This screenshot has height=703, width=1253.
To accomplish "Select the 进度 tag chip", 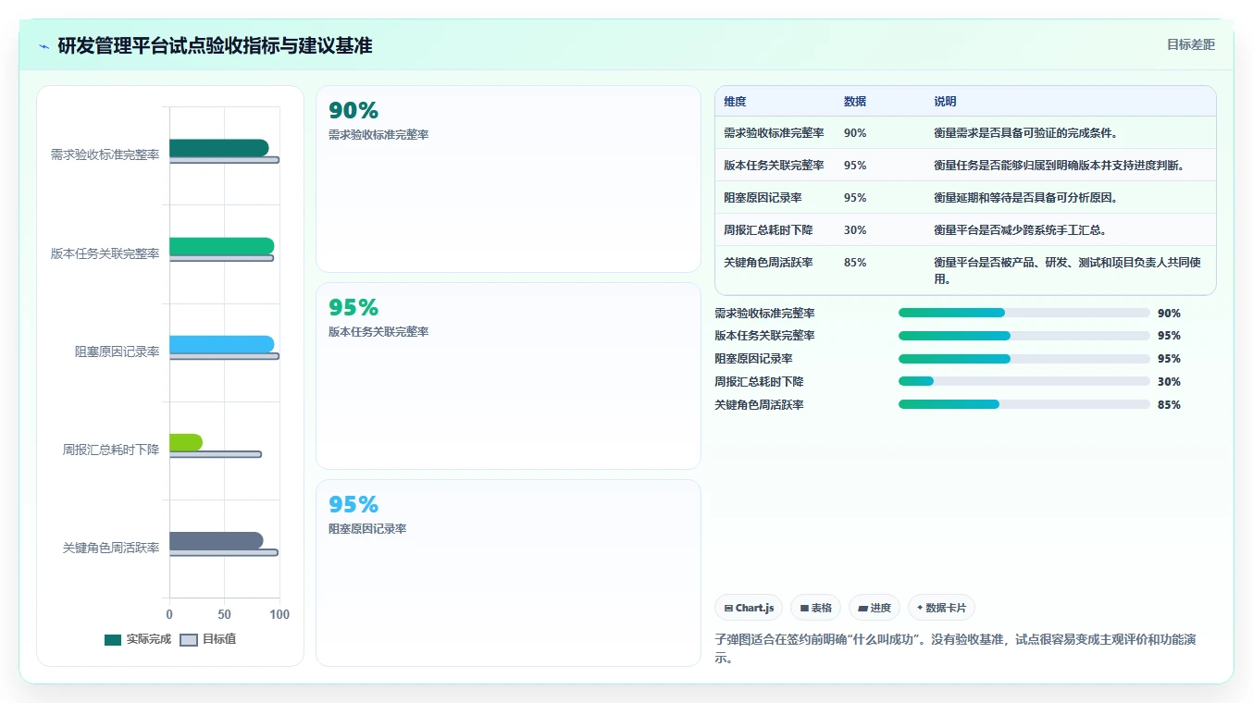I will (875, 608).
